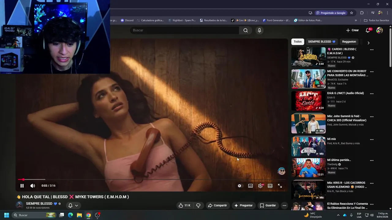Select the SIEMPRE BLESSD filter chip
Viewport: 392px width, 220px height.
tap(322, 42)
